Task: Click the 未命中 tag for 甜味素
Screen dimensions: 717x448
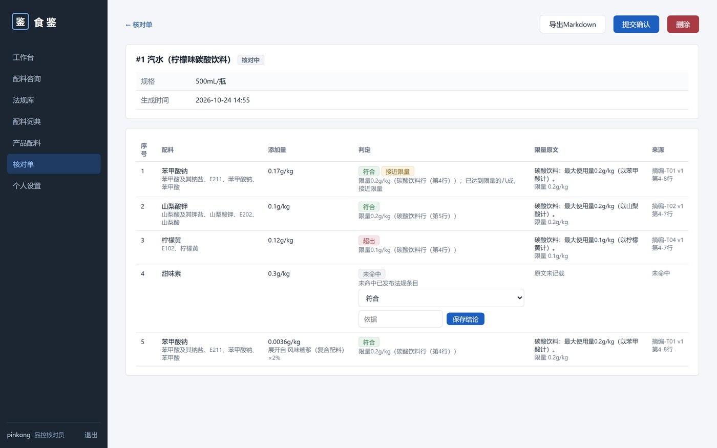Action: point(372,274)
